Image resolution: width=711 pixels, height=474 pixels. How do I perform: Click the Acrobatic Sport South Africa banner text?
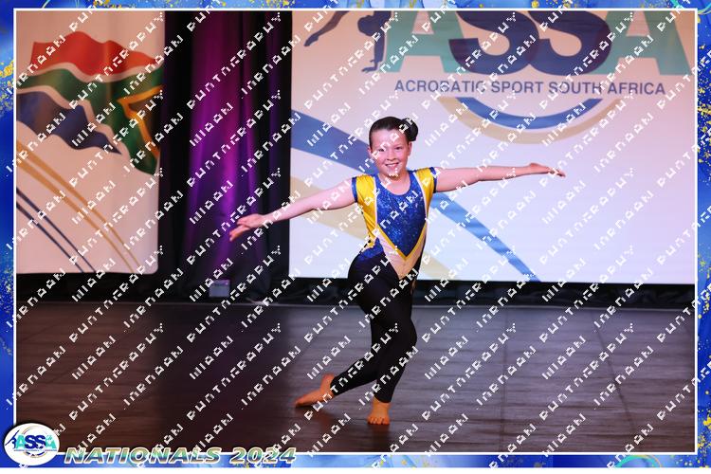click(x=529, y=87)
